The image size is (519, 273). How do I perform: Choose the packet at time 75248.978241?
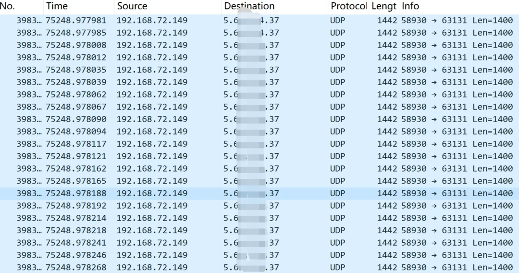coord(76,243)
